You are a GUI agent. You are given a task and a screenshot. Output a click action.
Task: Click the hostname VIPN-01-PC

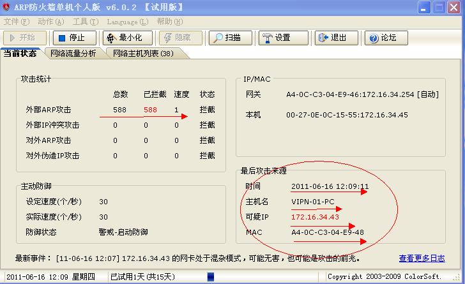pyautogui.click(x=313, y=202)
